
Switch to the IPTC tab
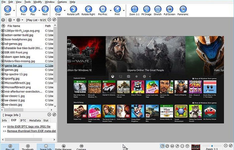click(x=23, y=120)
